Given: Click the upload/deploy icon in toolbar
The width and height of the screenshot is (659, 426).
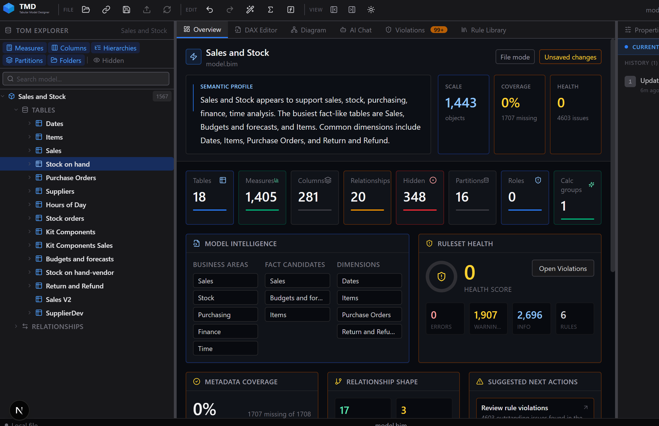Looking at the screenshot, I should coord(147,10).
